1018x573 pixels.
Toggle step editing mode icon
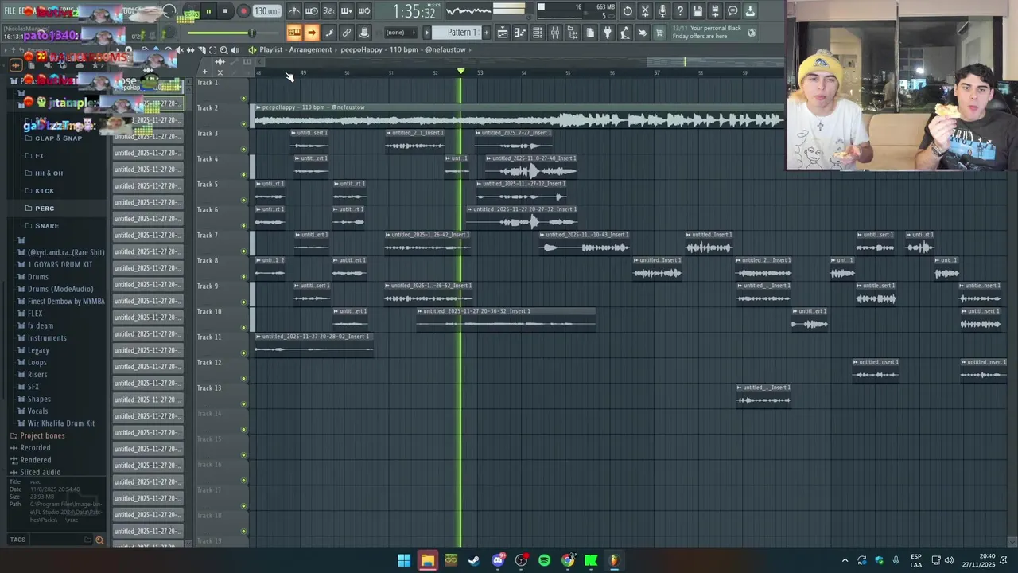tap(329, 33)
